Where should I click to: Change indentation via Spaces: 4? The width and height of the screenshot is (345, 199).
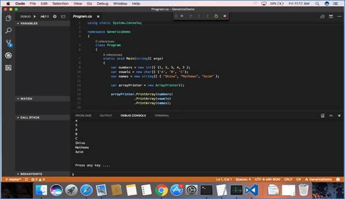click(243, 179)
